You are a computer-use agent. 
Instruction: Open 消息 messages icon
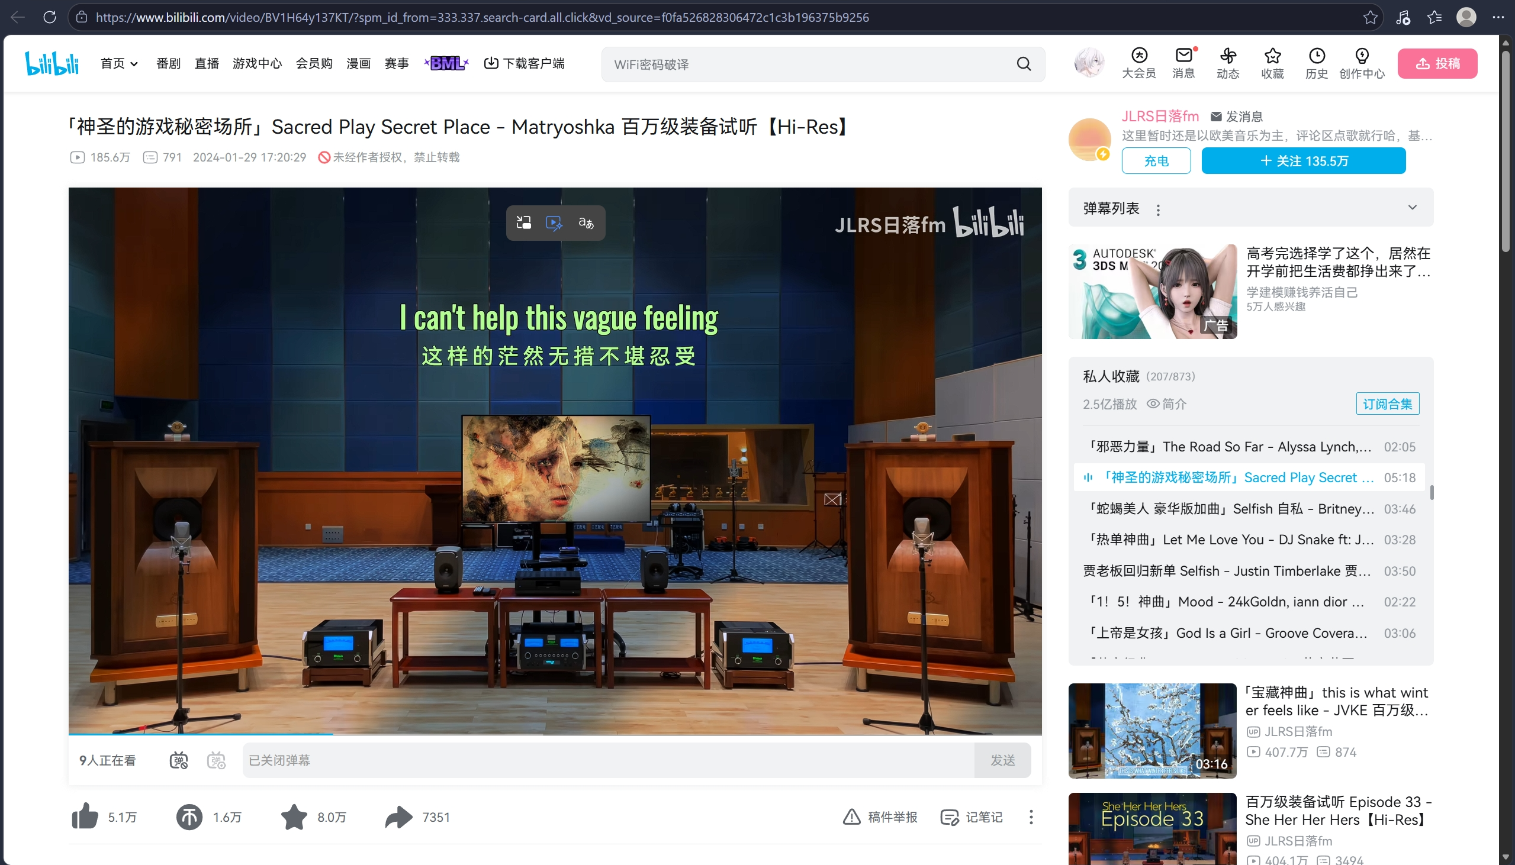click(1183, 63)
